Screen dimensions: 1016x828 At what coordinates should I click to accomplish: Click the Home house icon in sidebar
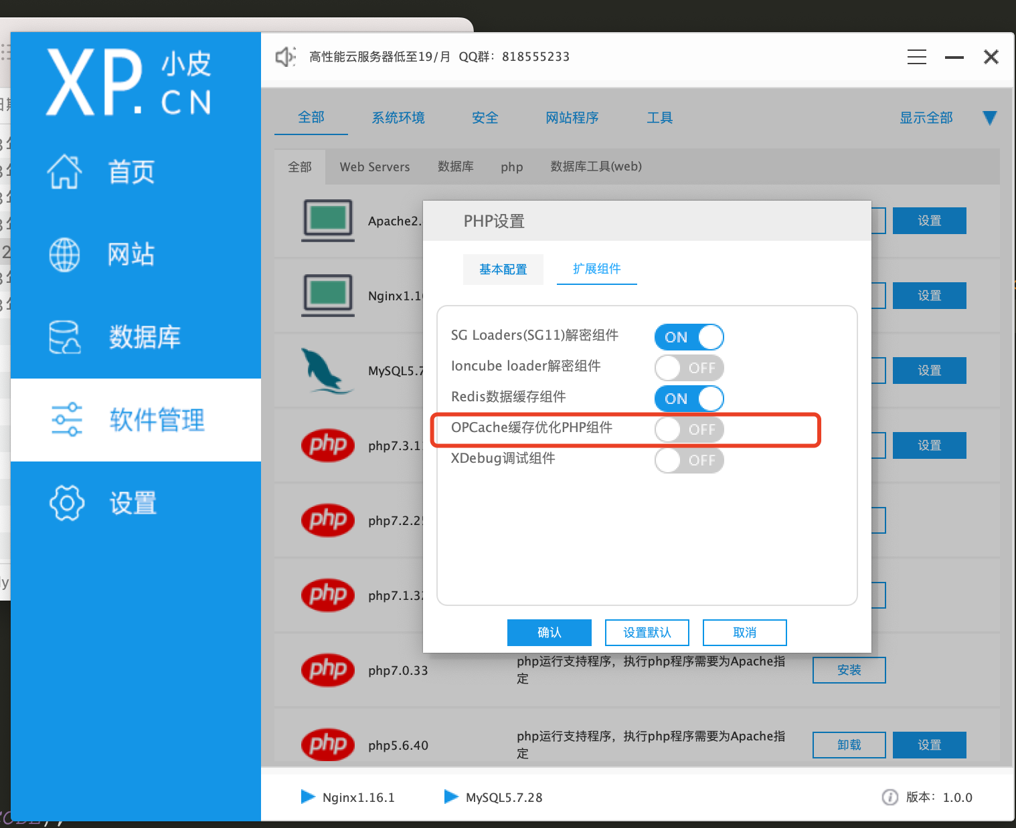[x=65, y=172]
